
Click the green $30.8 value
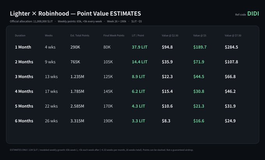(x=199, y=91)
